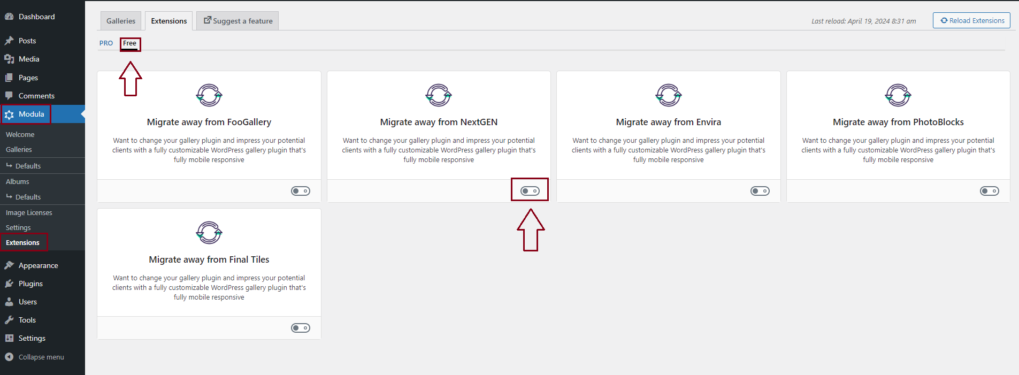The height and width of the screenshot is (375, 1019).
Task: Open Defaults submenu under Albums
Action: (x=28, y=197)
